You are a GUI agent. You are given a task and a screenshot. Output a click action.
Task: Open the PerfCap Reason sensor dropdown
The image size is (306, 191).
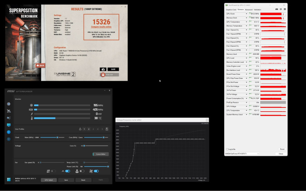pyautogui.click(x=246, y=102)
